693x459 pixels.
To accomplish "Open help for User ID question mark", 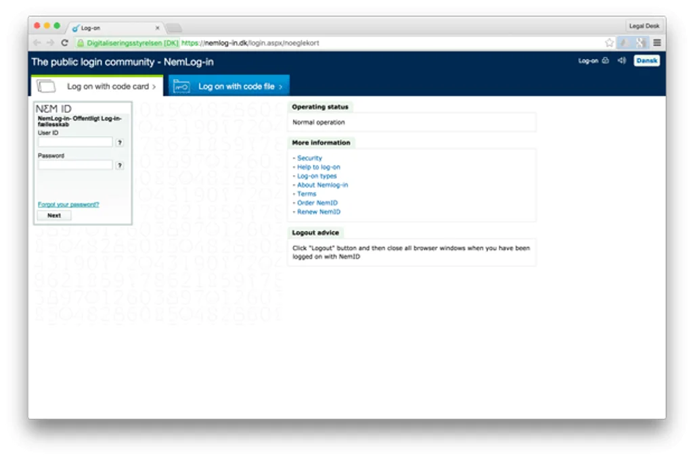I will point(119,143).
